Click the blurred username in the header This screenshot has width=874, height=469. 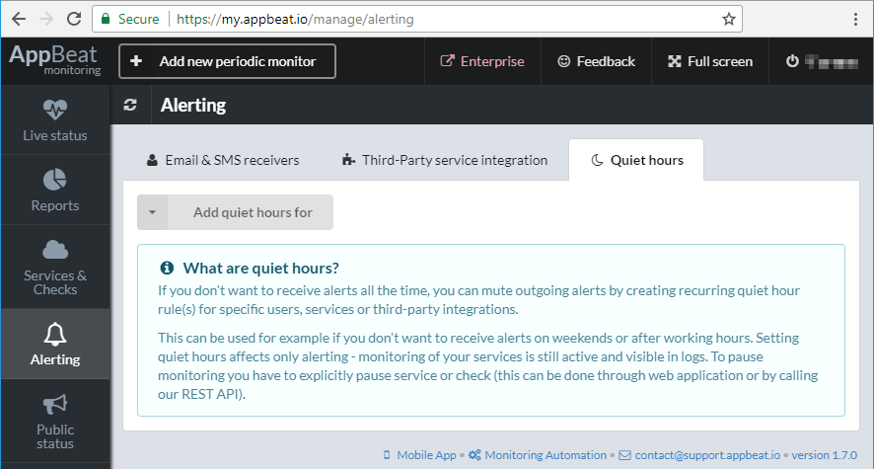coord(831,62)
